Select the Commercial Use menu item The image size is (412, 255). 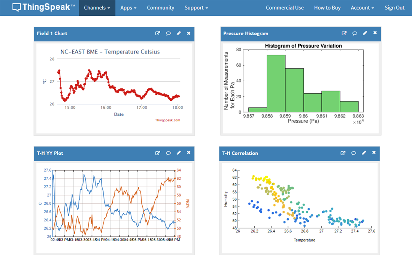pos(285,7)
